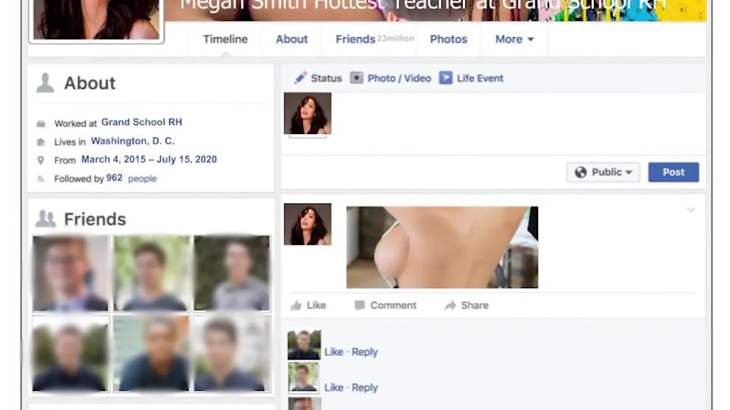
Task: Follow the Washington, D. C. link
Action: 133,141
